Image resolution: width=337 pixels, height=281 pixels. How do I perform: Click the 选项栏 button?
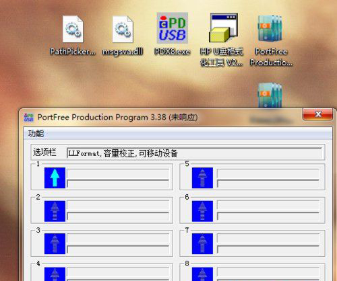coord(44,153)
